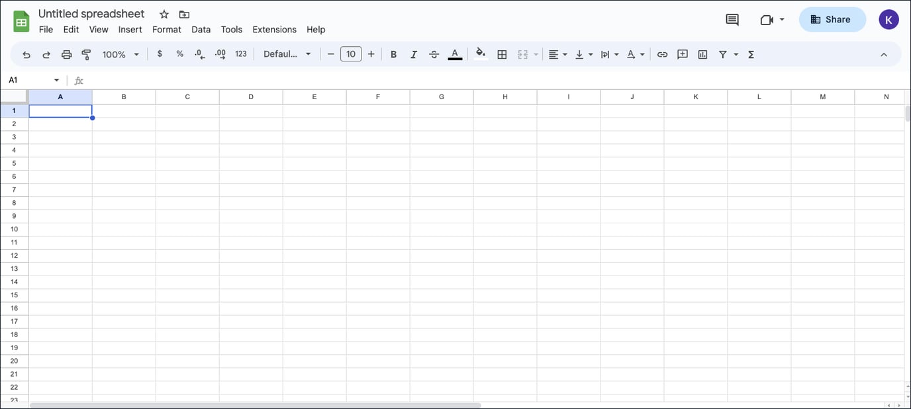This screenshot has width=911, height=409.
Task: Insert a comment on the cell
Action: click(682, 54)
